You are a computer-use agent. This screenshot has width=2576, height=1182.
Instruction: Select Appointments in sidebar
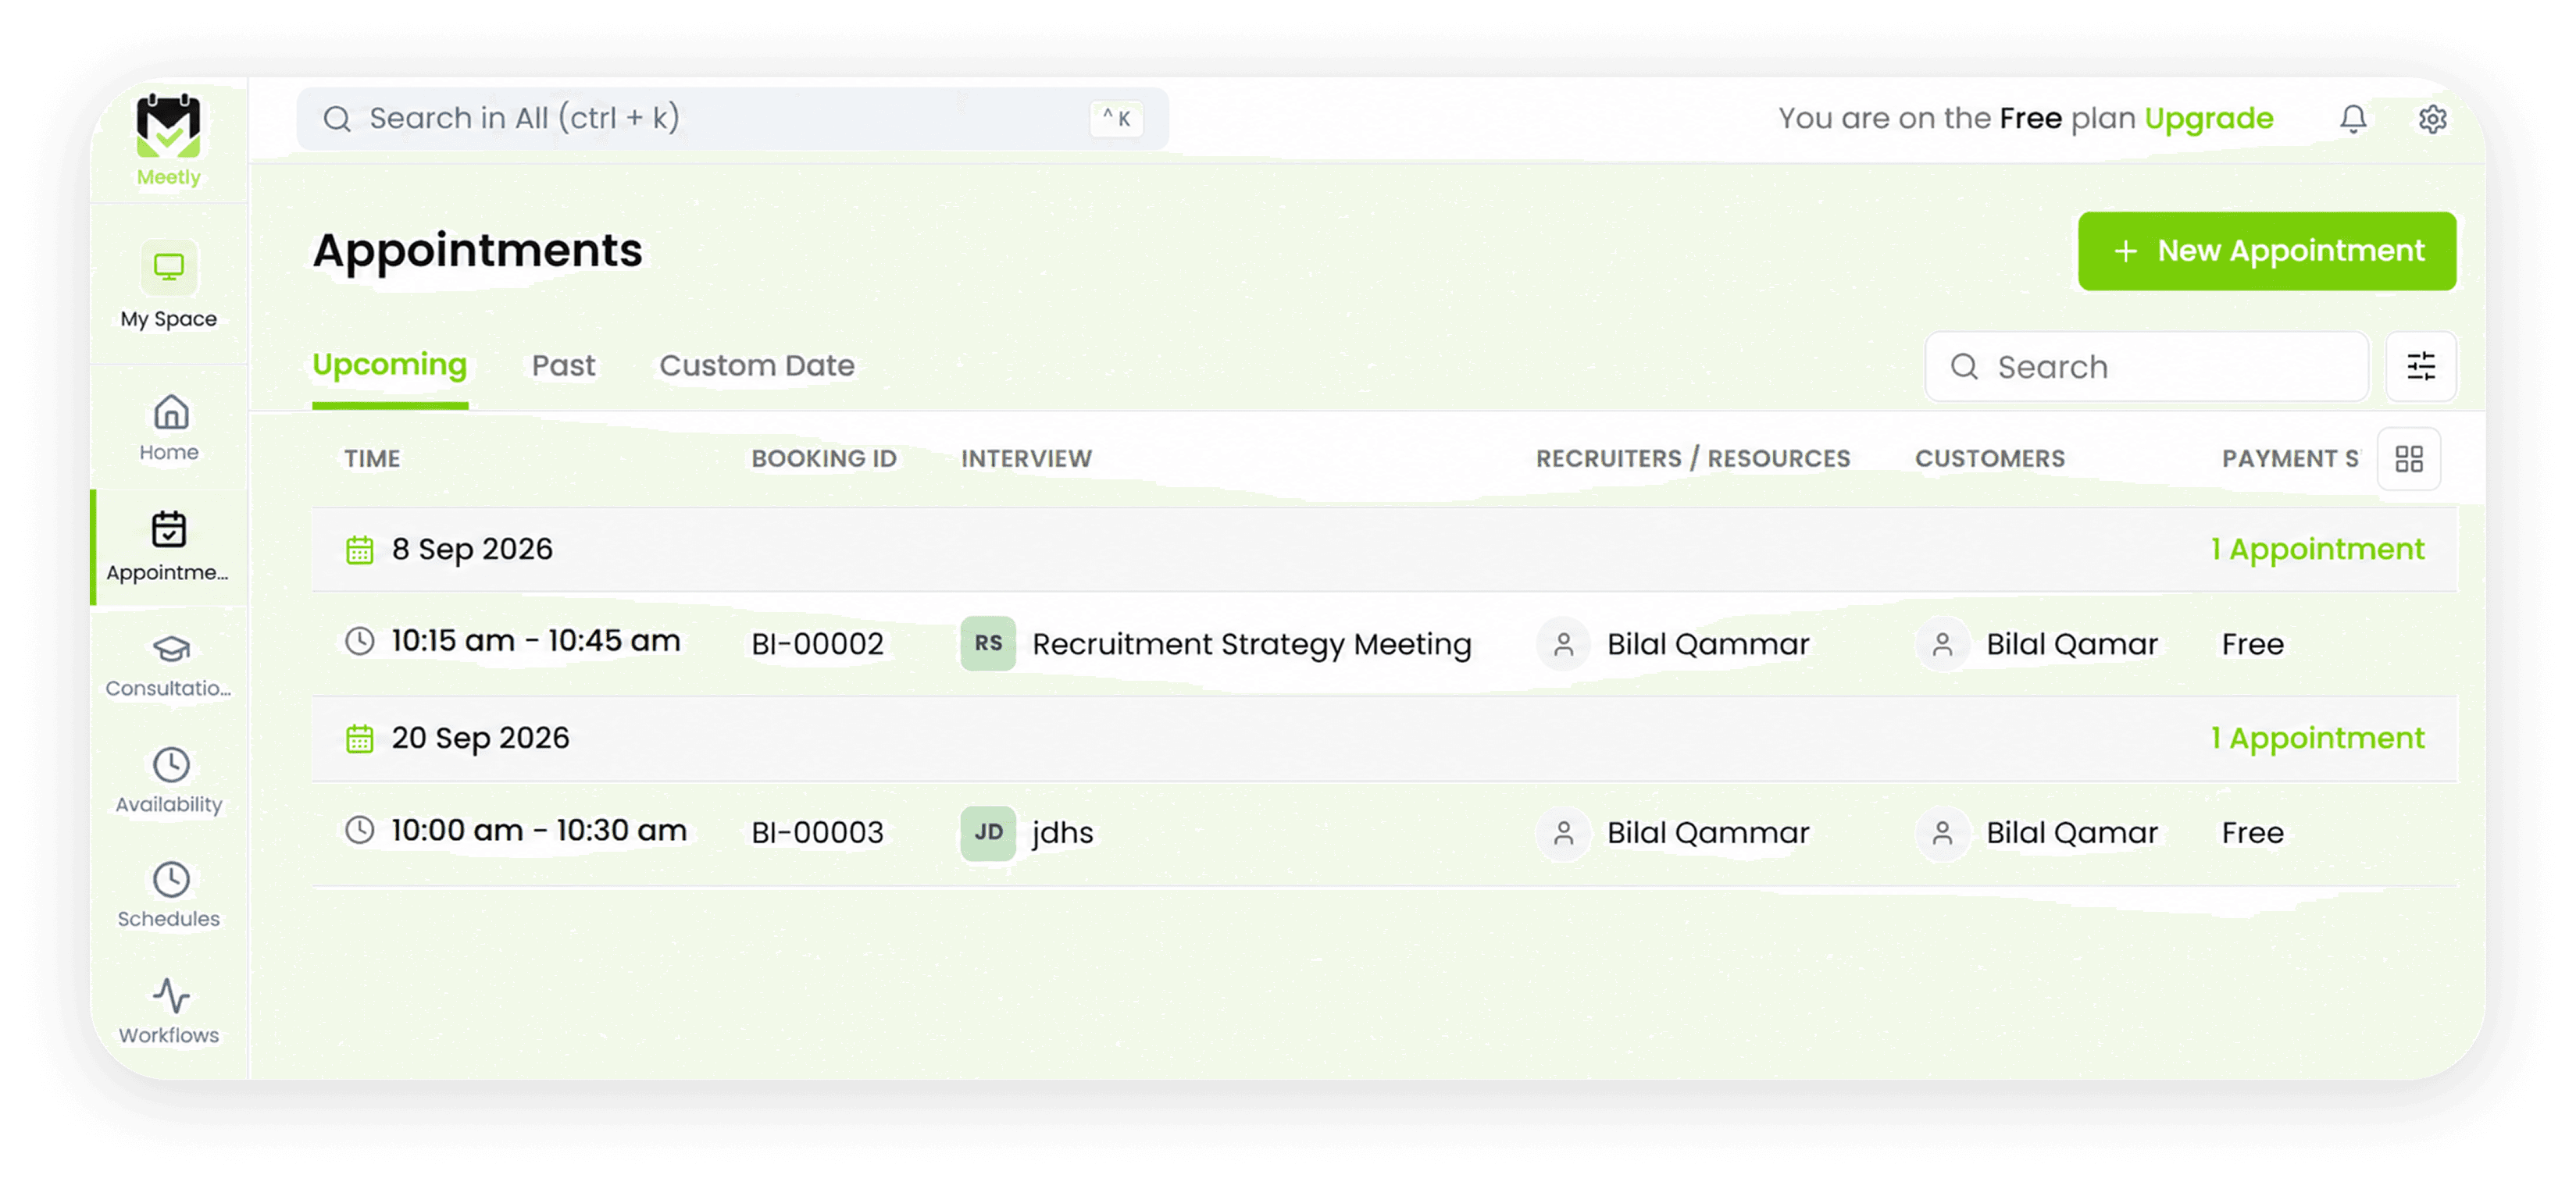pos(168,546)
